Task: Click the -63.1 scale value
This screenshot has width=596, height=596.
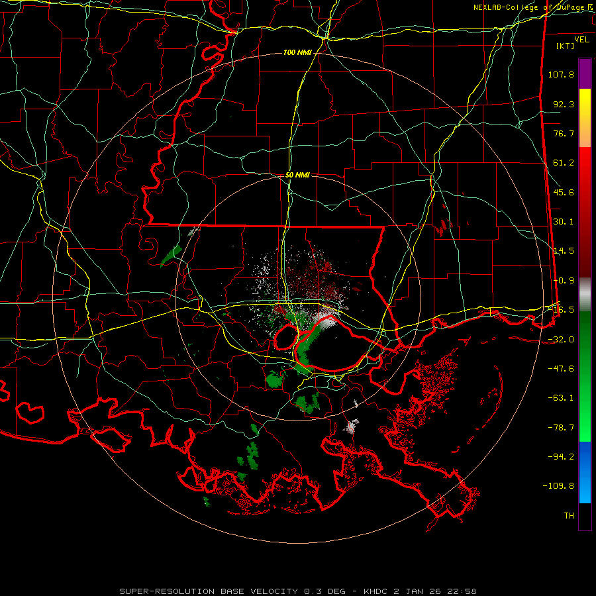Action: (x=561, y=398)
